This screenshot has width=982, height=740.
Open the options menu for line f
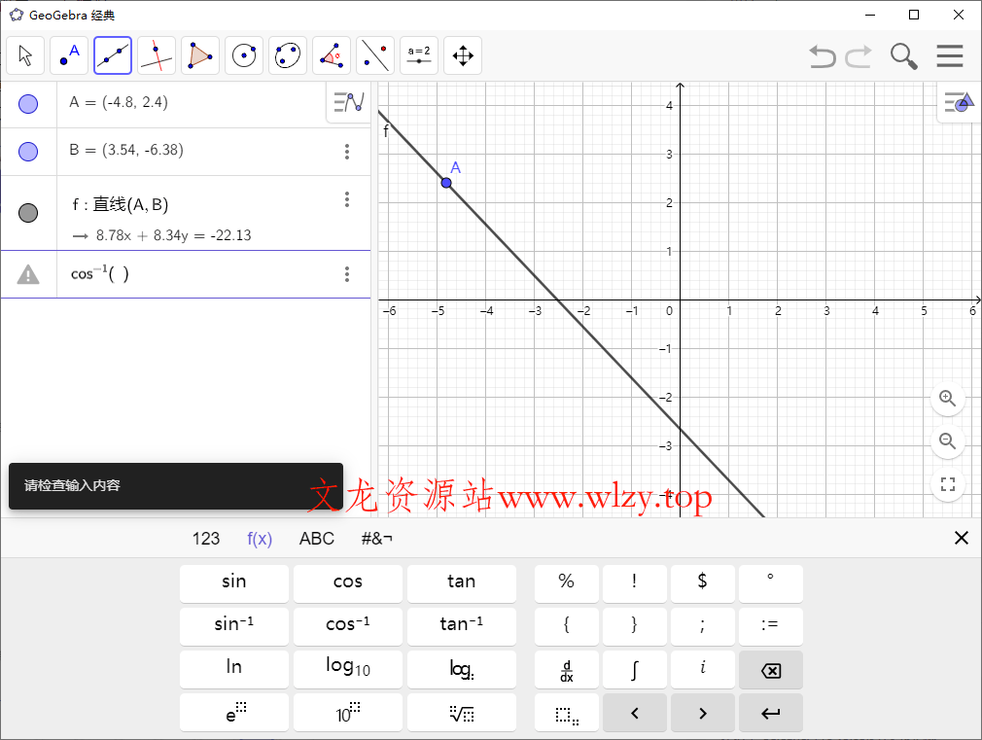pos(347,199)
